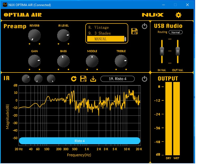Image resolution: width=198 pixels, height=165 pixels.
Task: Click the first small IR knob
Action: 26,79
